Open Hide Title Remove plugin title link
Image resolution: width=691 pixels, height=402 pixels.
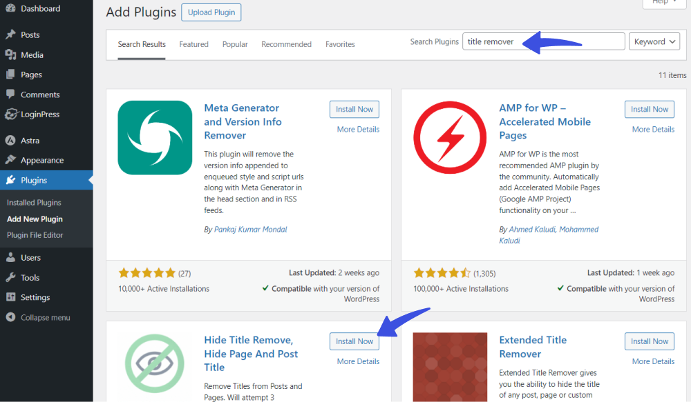click(251, 354)
